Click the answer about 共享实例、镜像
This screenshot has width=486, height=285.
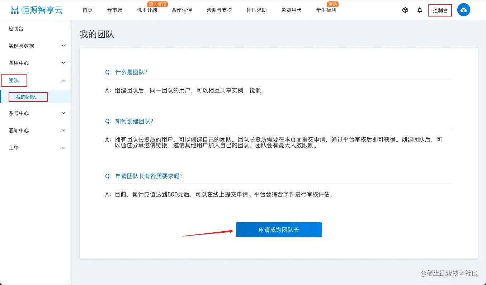click(x=185, y=90)
